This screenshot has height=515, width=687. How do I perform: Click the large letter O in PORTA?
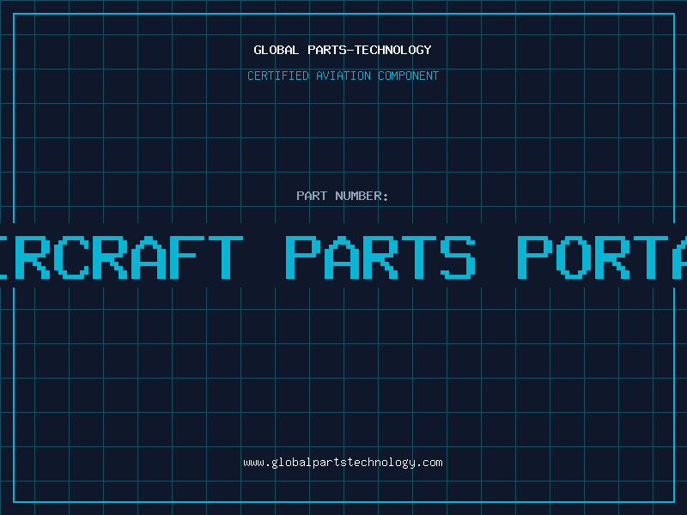(x=574, y=257)
